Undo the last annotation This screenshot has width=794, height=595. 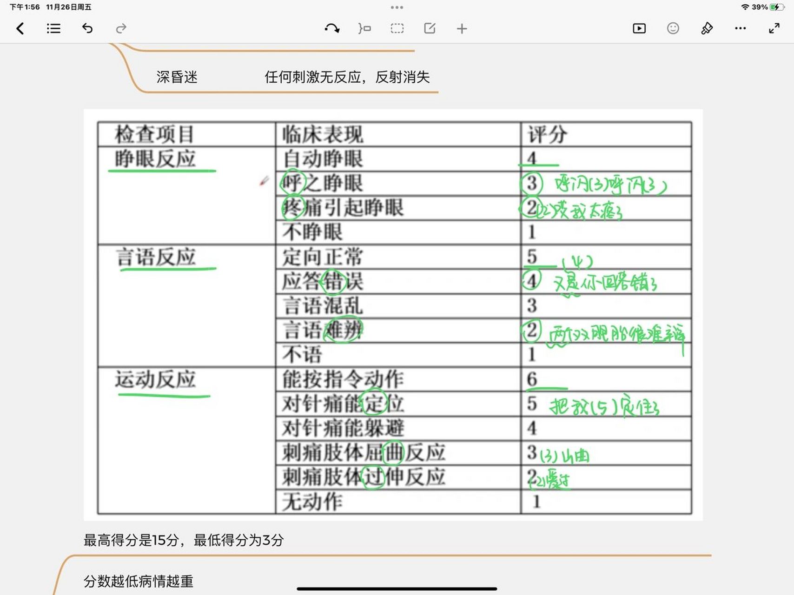(87, 28)
